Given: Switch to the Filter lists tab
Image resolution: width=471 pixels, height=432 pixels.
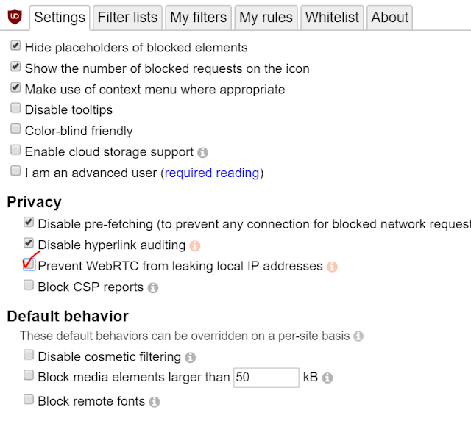Looking at the screenshot, I should click(x=127, y=18).
